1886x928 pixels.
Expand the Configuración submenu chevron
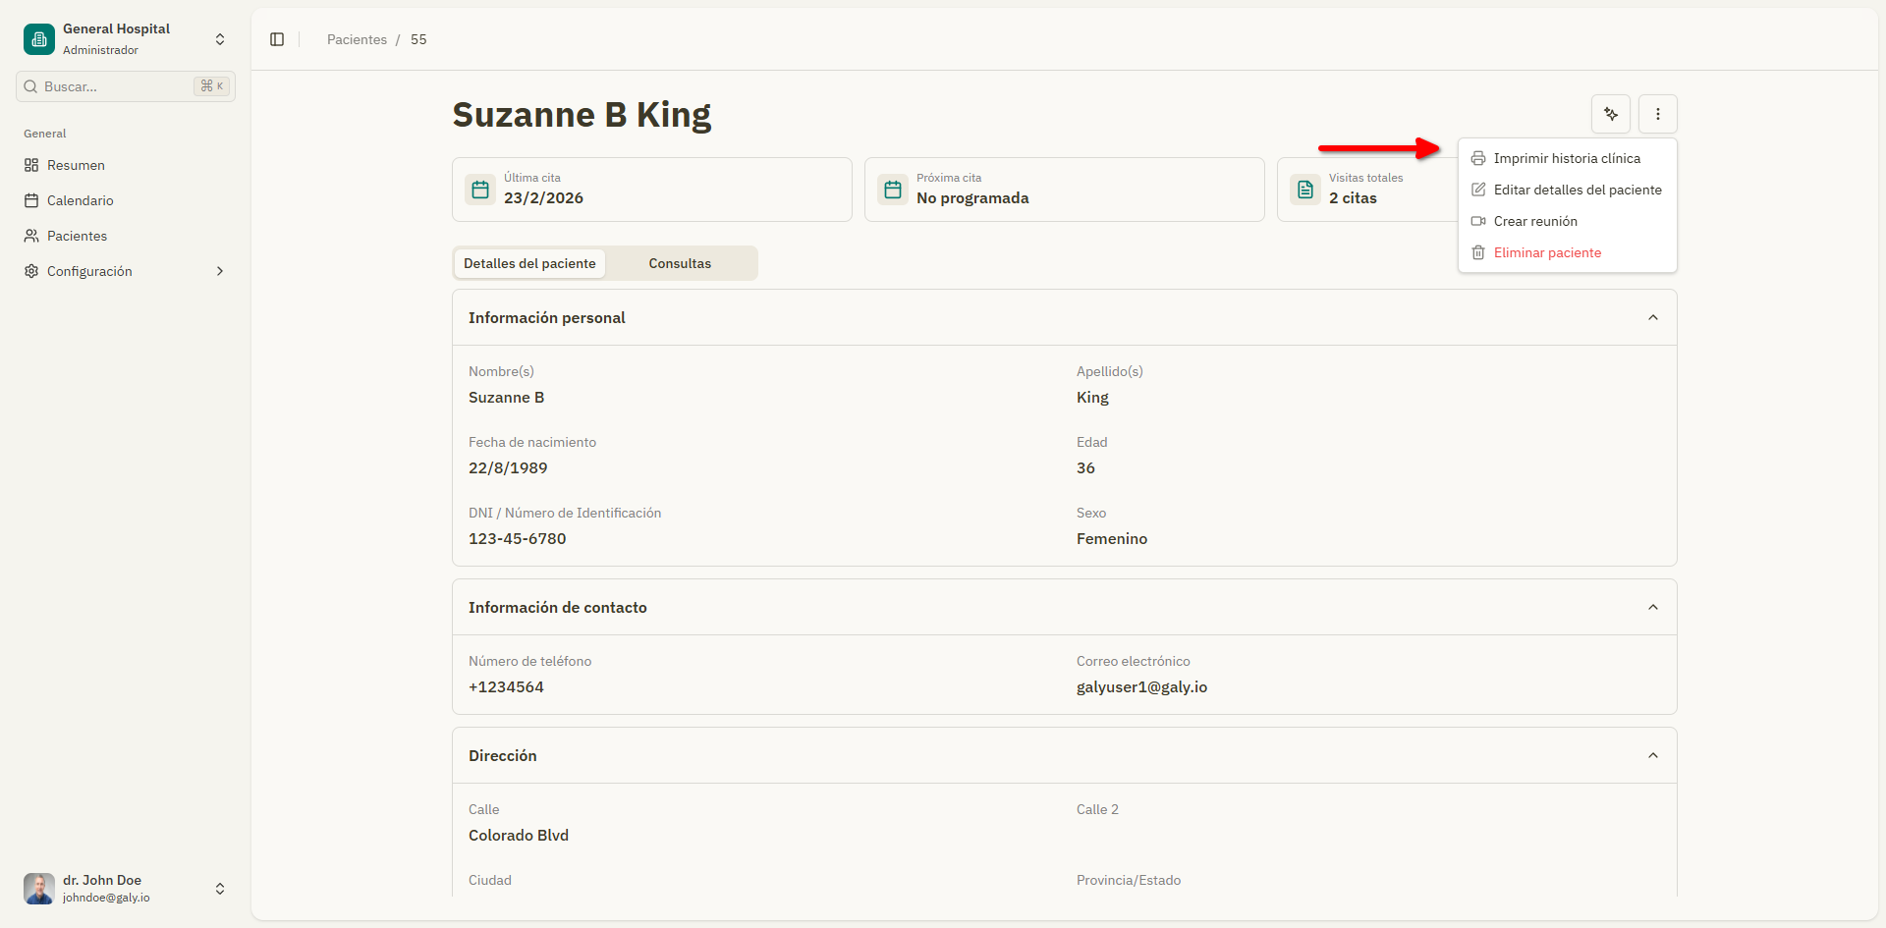pyautogui.click(x=220, y=271)
